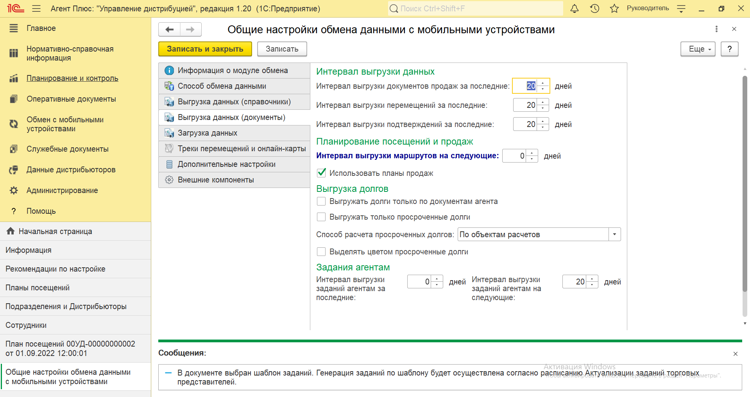Open Планы посещений panel item
The image size is (750, 397).
75,288
